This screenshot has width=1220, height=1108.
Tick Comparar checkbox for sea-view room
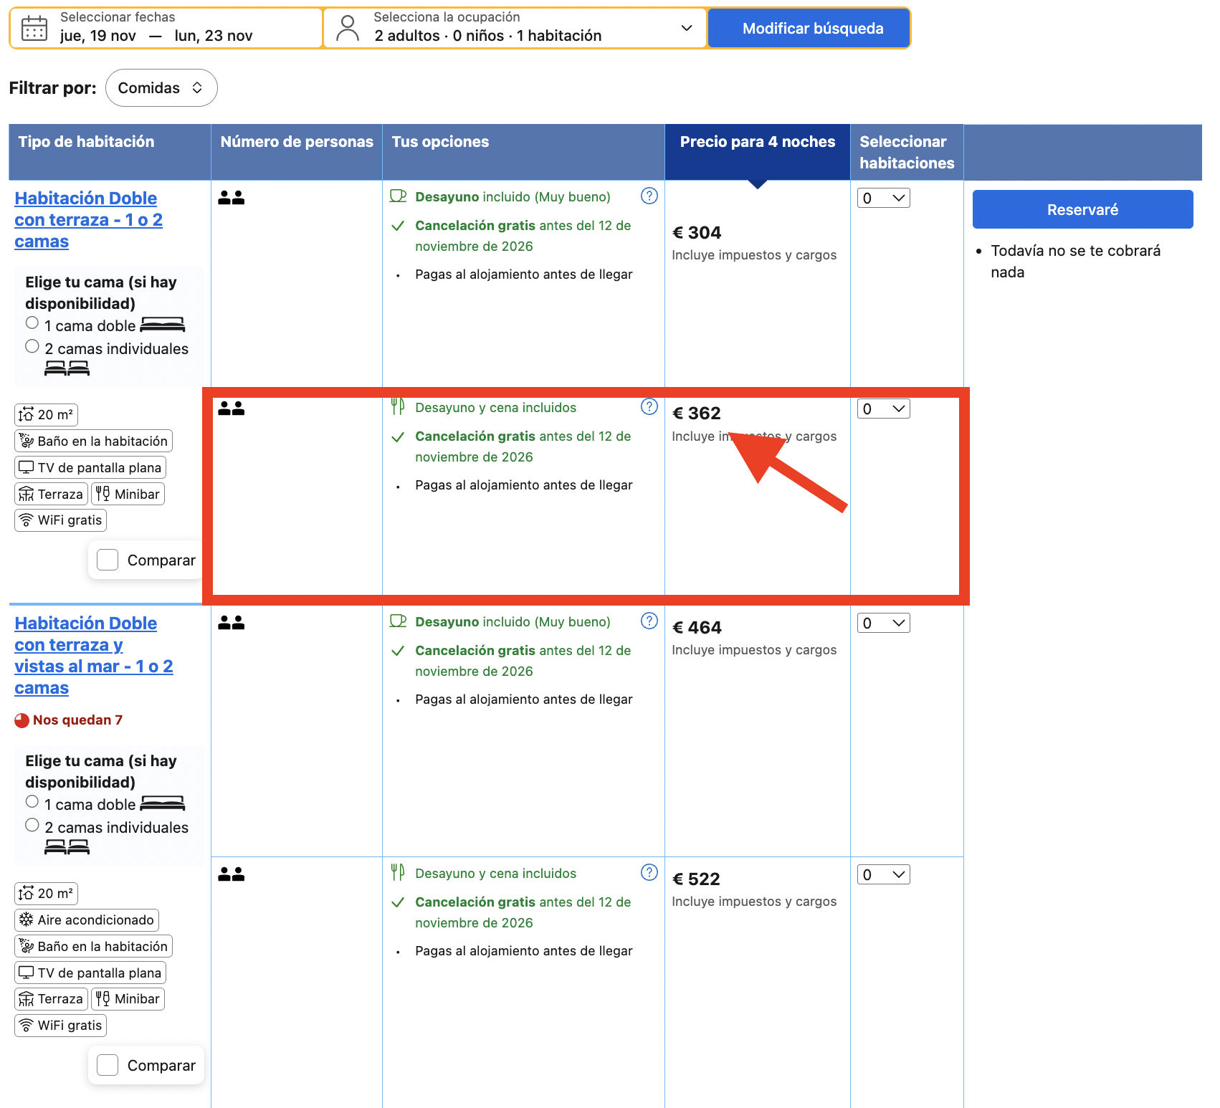(x=108, y=1065)
